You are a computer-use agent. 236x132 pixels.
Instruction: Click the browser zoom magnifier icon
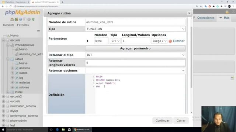197,6
